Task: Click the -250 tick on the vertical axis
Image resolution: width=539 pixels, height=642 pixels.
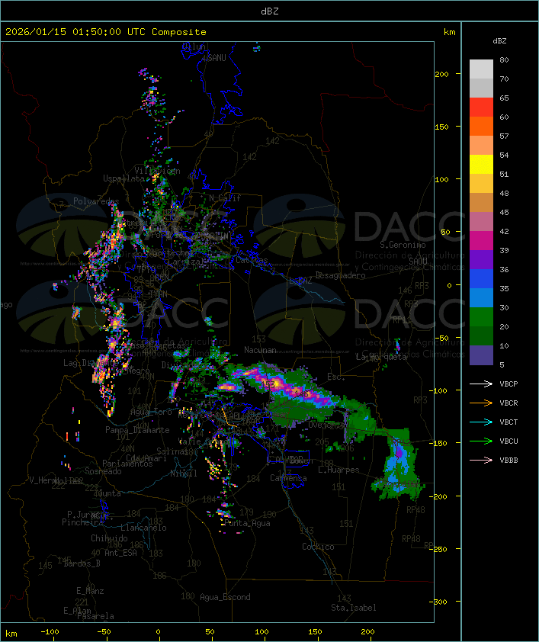Action: pyautogui.click(x=440, y=549)
